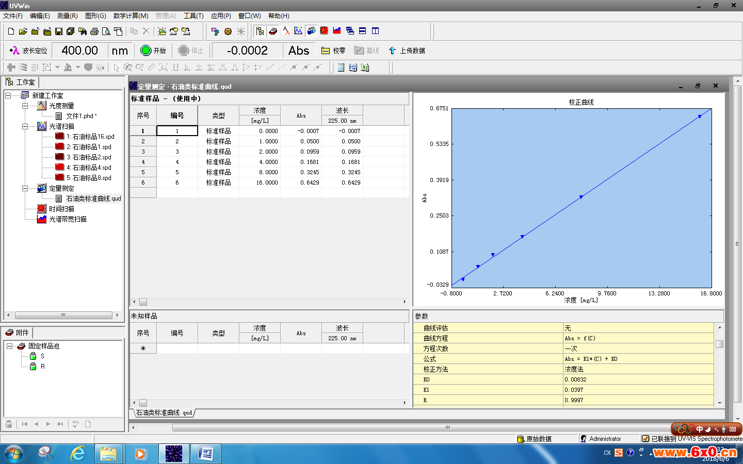Click the 石油标品4.spd color icon
This screenshot has width=743, height=464.
coord(60,168)
